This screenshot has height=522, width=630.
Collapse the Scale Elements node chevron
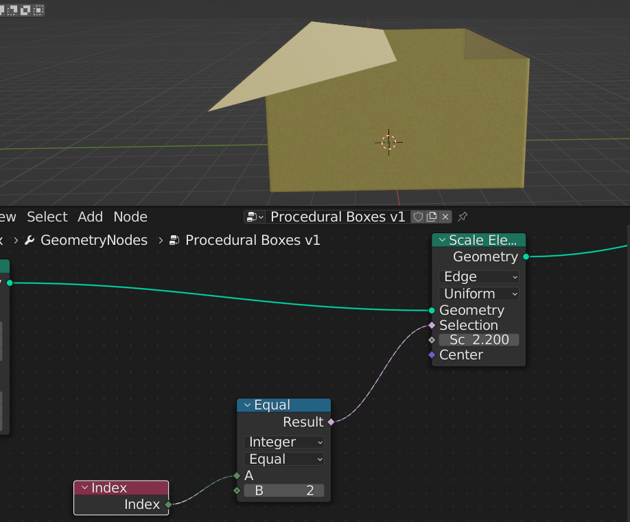pyautogui.click(x=442, y=240)
